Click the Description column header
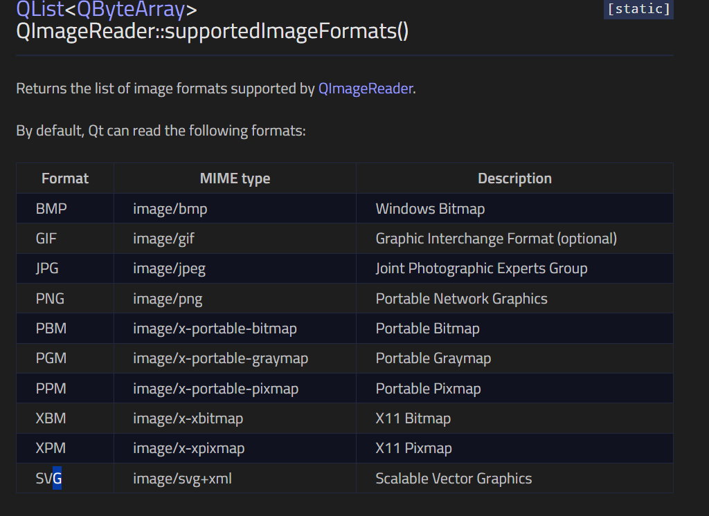709x516 pixels. [x=514, y=178]
